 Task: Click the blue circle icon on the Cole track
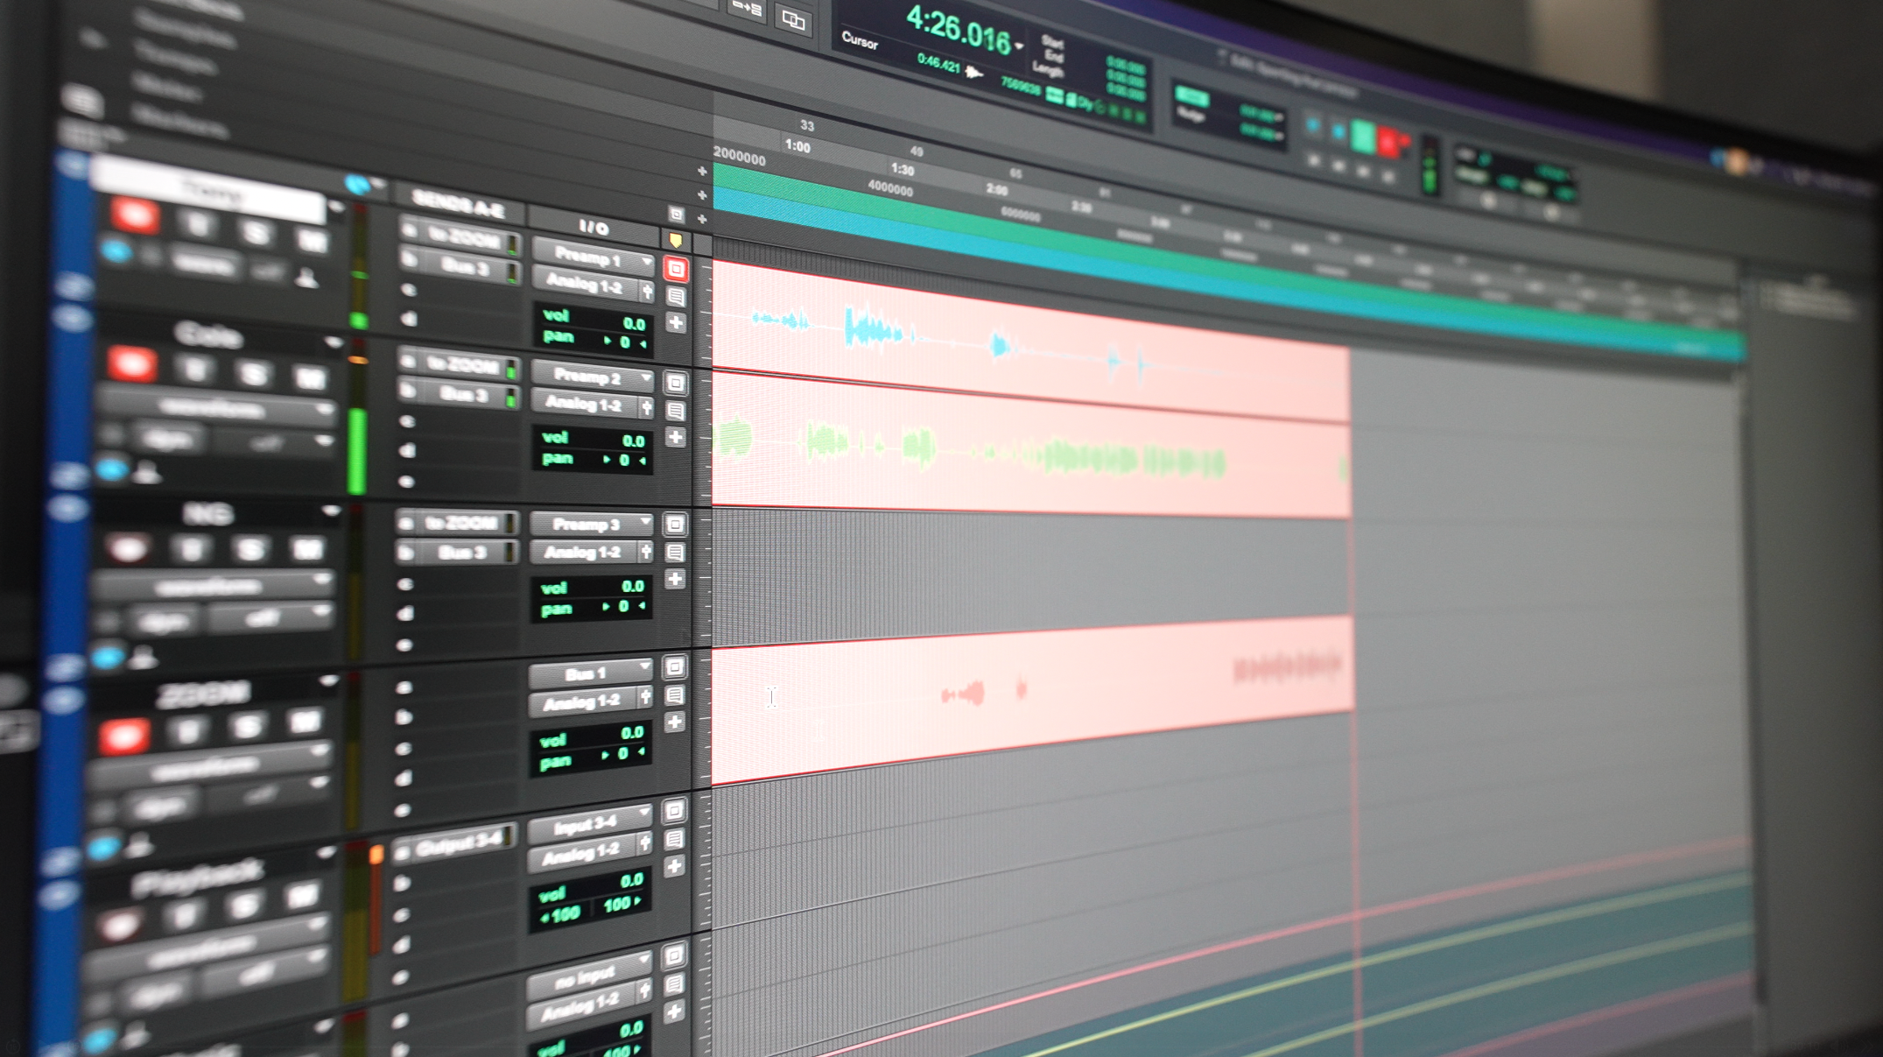tap(111, 469)
